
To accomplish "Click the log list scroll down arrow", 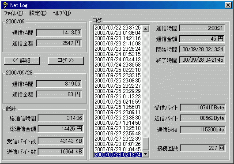I will pyautogui.click(x=146, y=154).
